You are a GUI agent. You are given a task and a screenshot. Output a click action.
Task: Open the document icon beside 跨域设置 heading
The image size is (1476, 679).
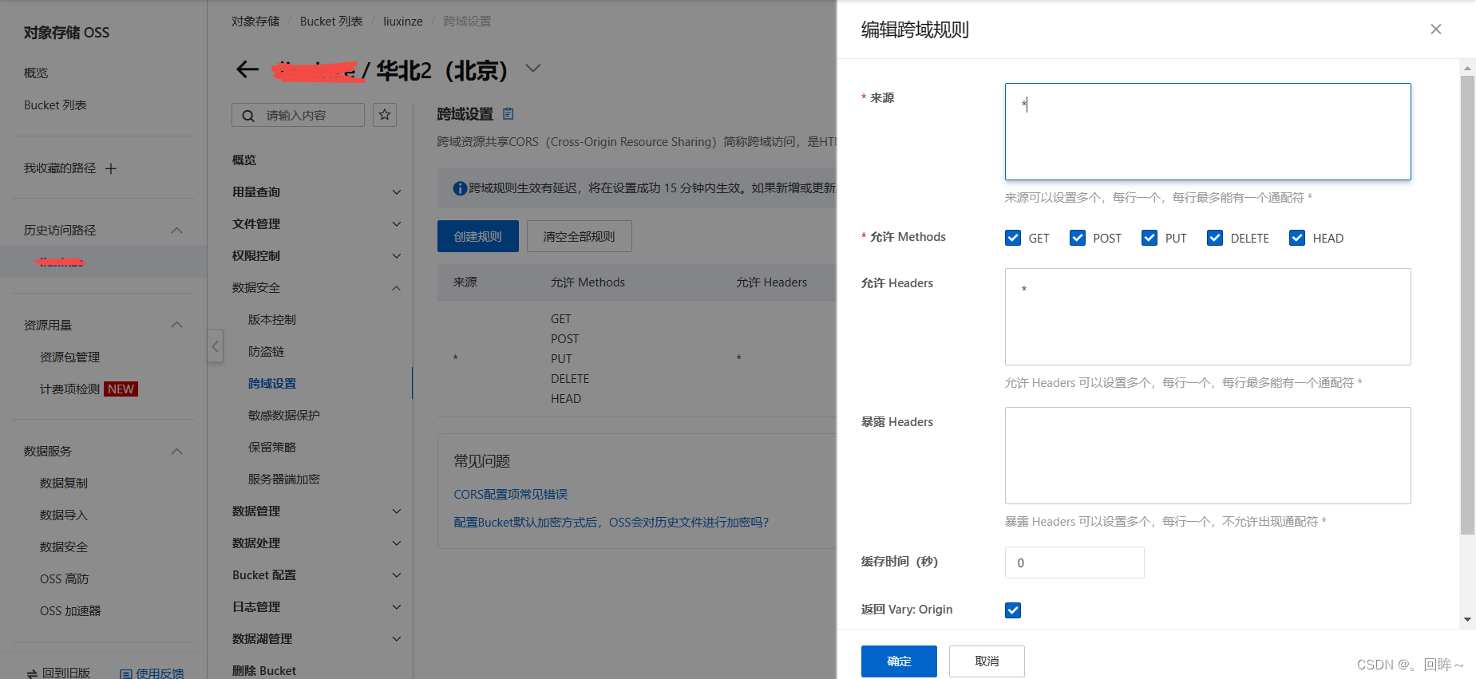[508, 114]
